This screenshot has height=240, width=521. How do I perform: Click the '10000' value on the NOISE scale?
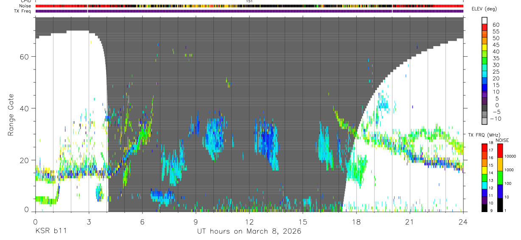tap(510, 156)
